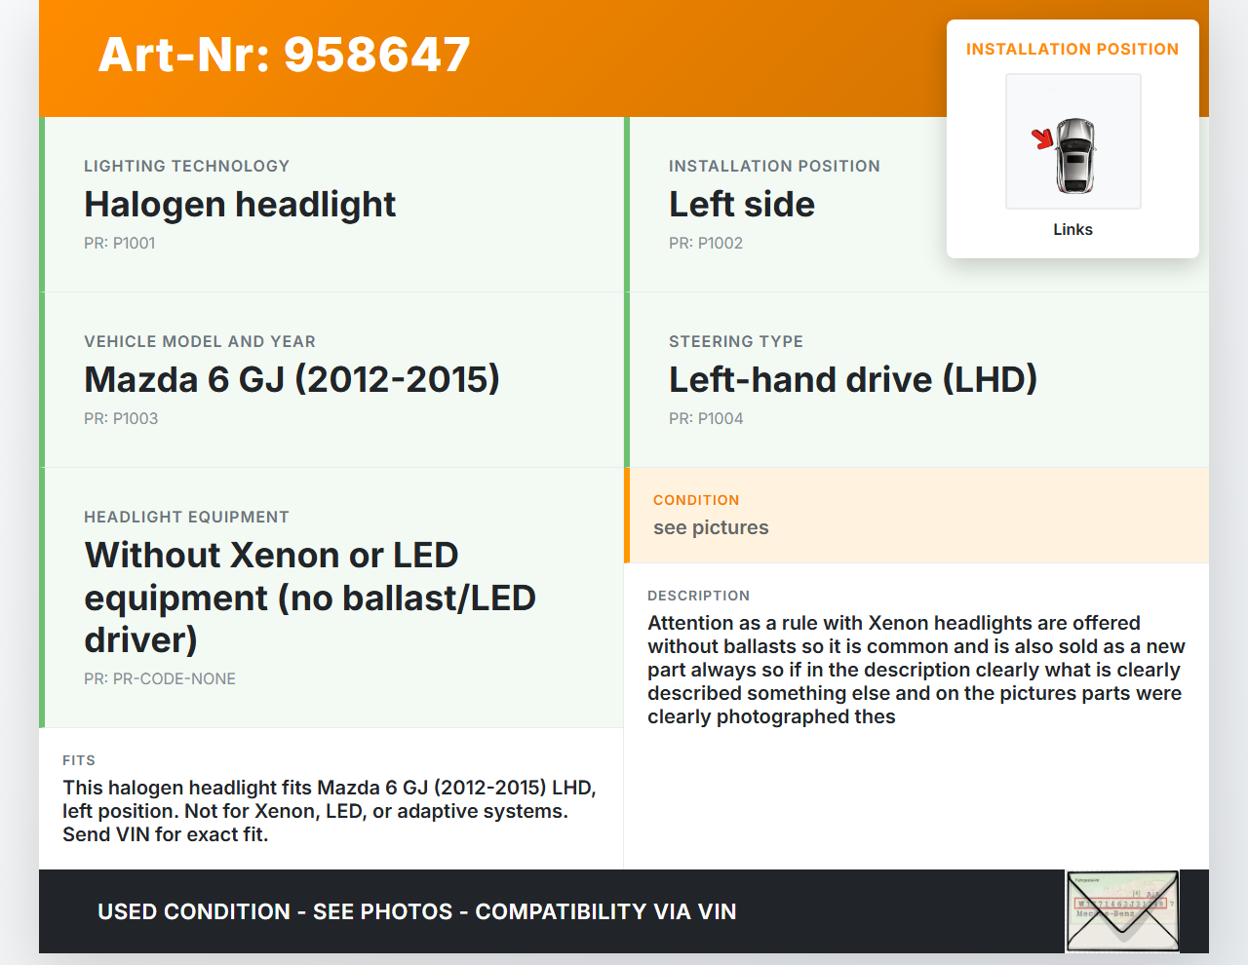Click the car installation position icon
Image resolution: width=1248 pixels, height=965 pixels.
point(1072,140)
